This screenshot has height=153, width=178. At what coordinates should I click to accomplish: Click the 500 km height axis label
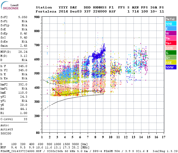[37, 73]
